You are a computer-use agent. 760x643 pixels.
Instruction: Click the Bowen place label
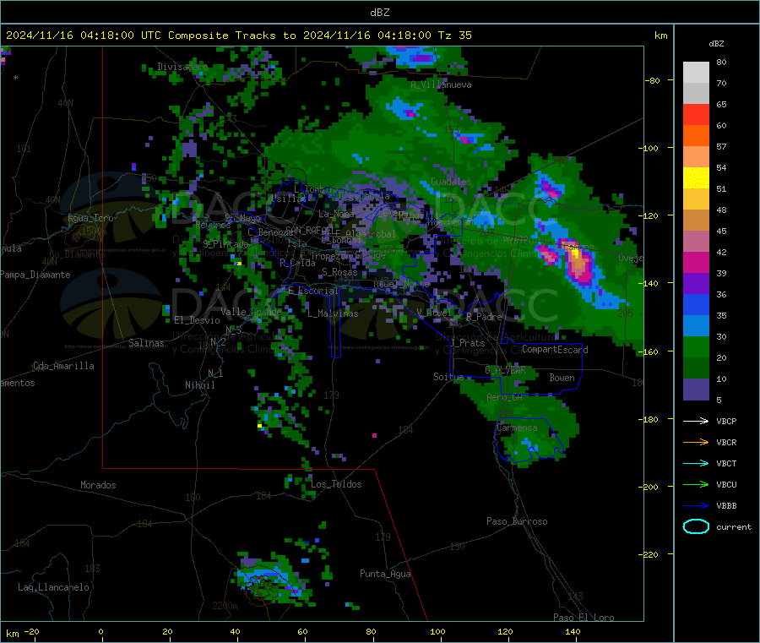click(562, 378)
